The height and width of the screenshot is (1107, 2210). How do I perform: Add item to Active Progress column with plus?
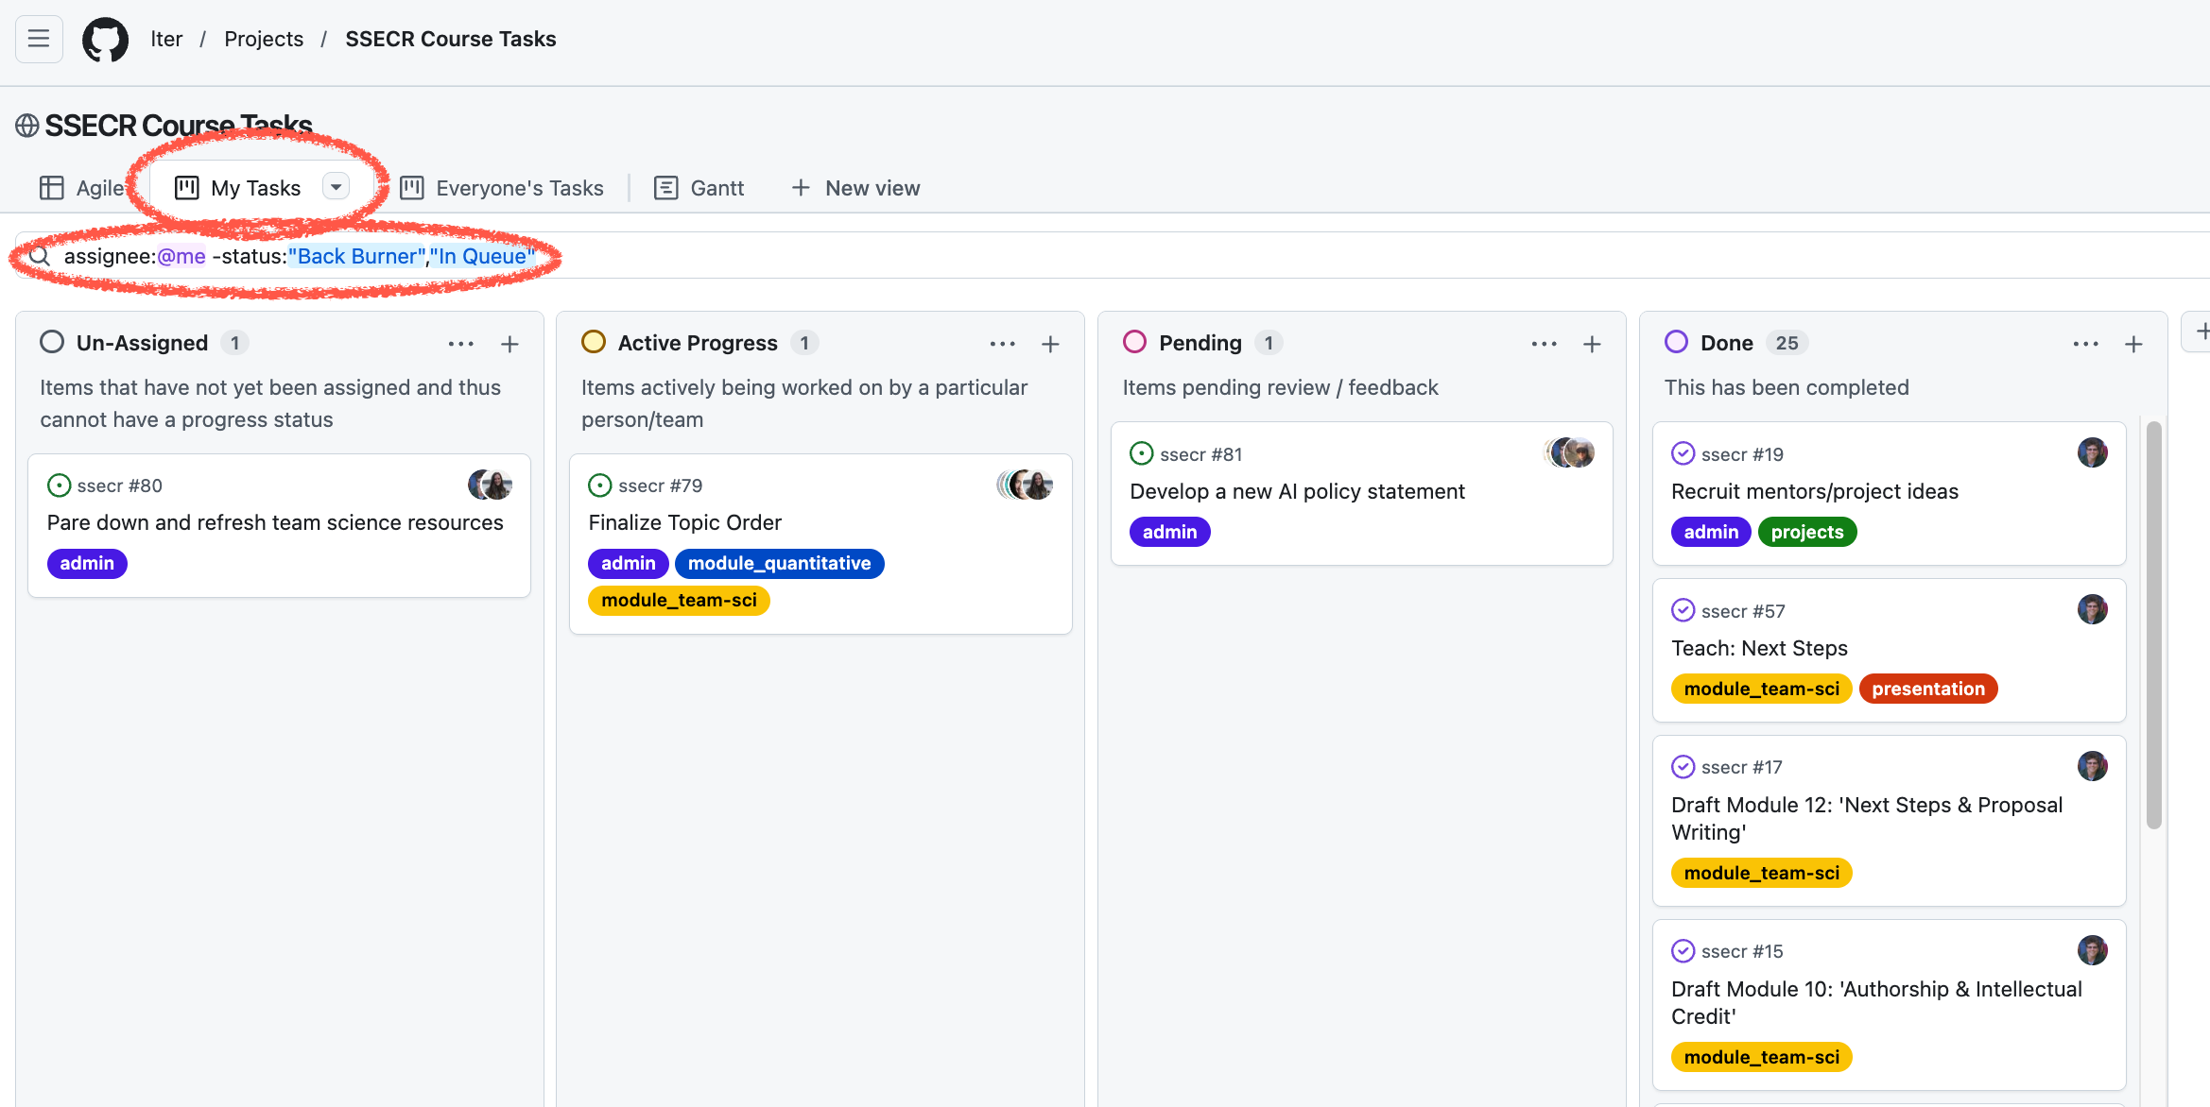tap(1050, 344)
